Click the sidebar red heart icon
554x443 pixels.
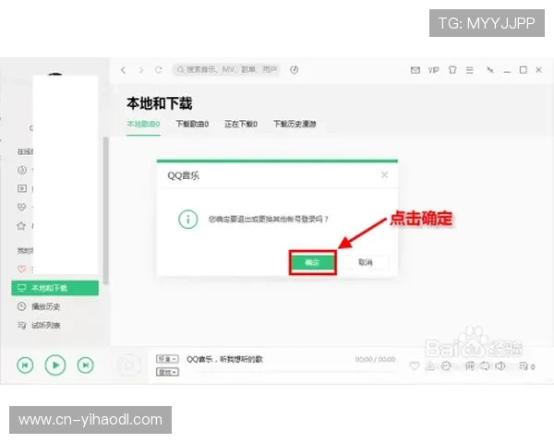point(21,269)
